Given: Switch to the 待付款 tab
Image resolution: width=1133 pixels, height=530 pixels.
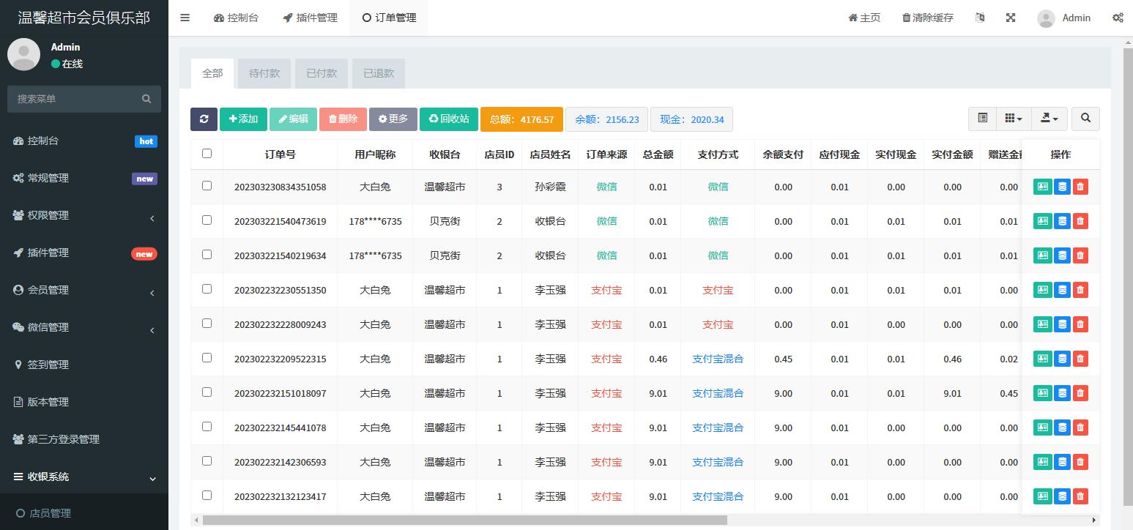Looking at the screenshot, I should [x=264, y=73].
